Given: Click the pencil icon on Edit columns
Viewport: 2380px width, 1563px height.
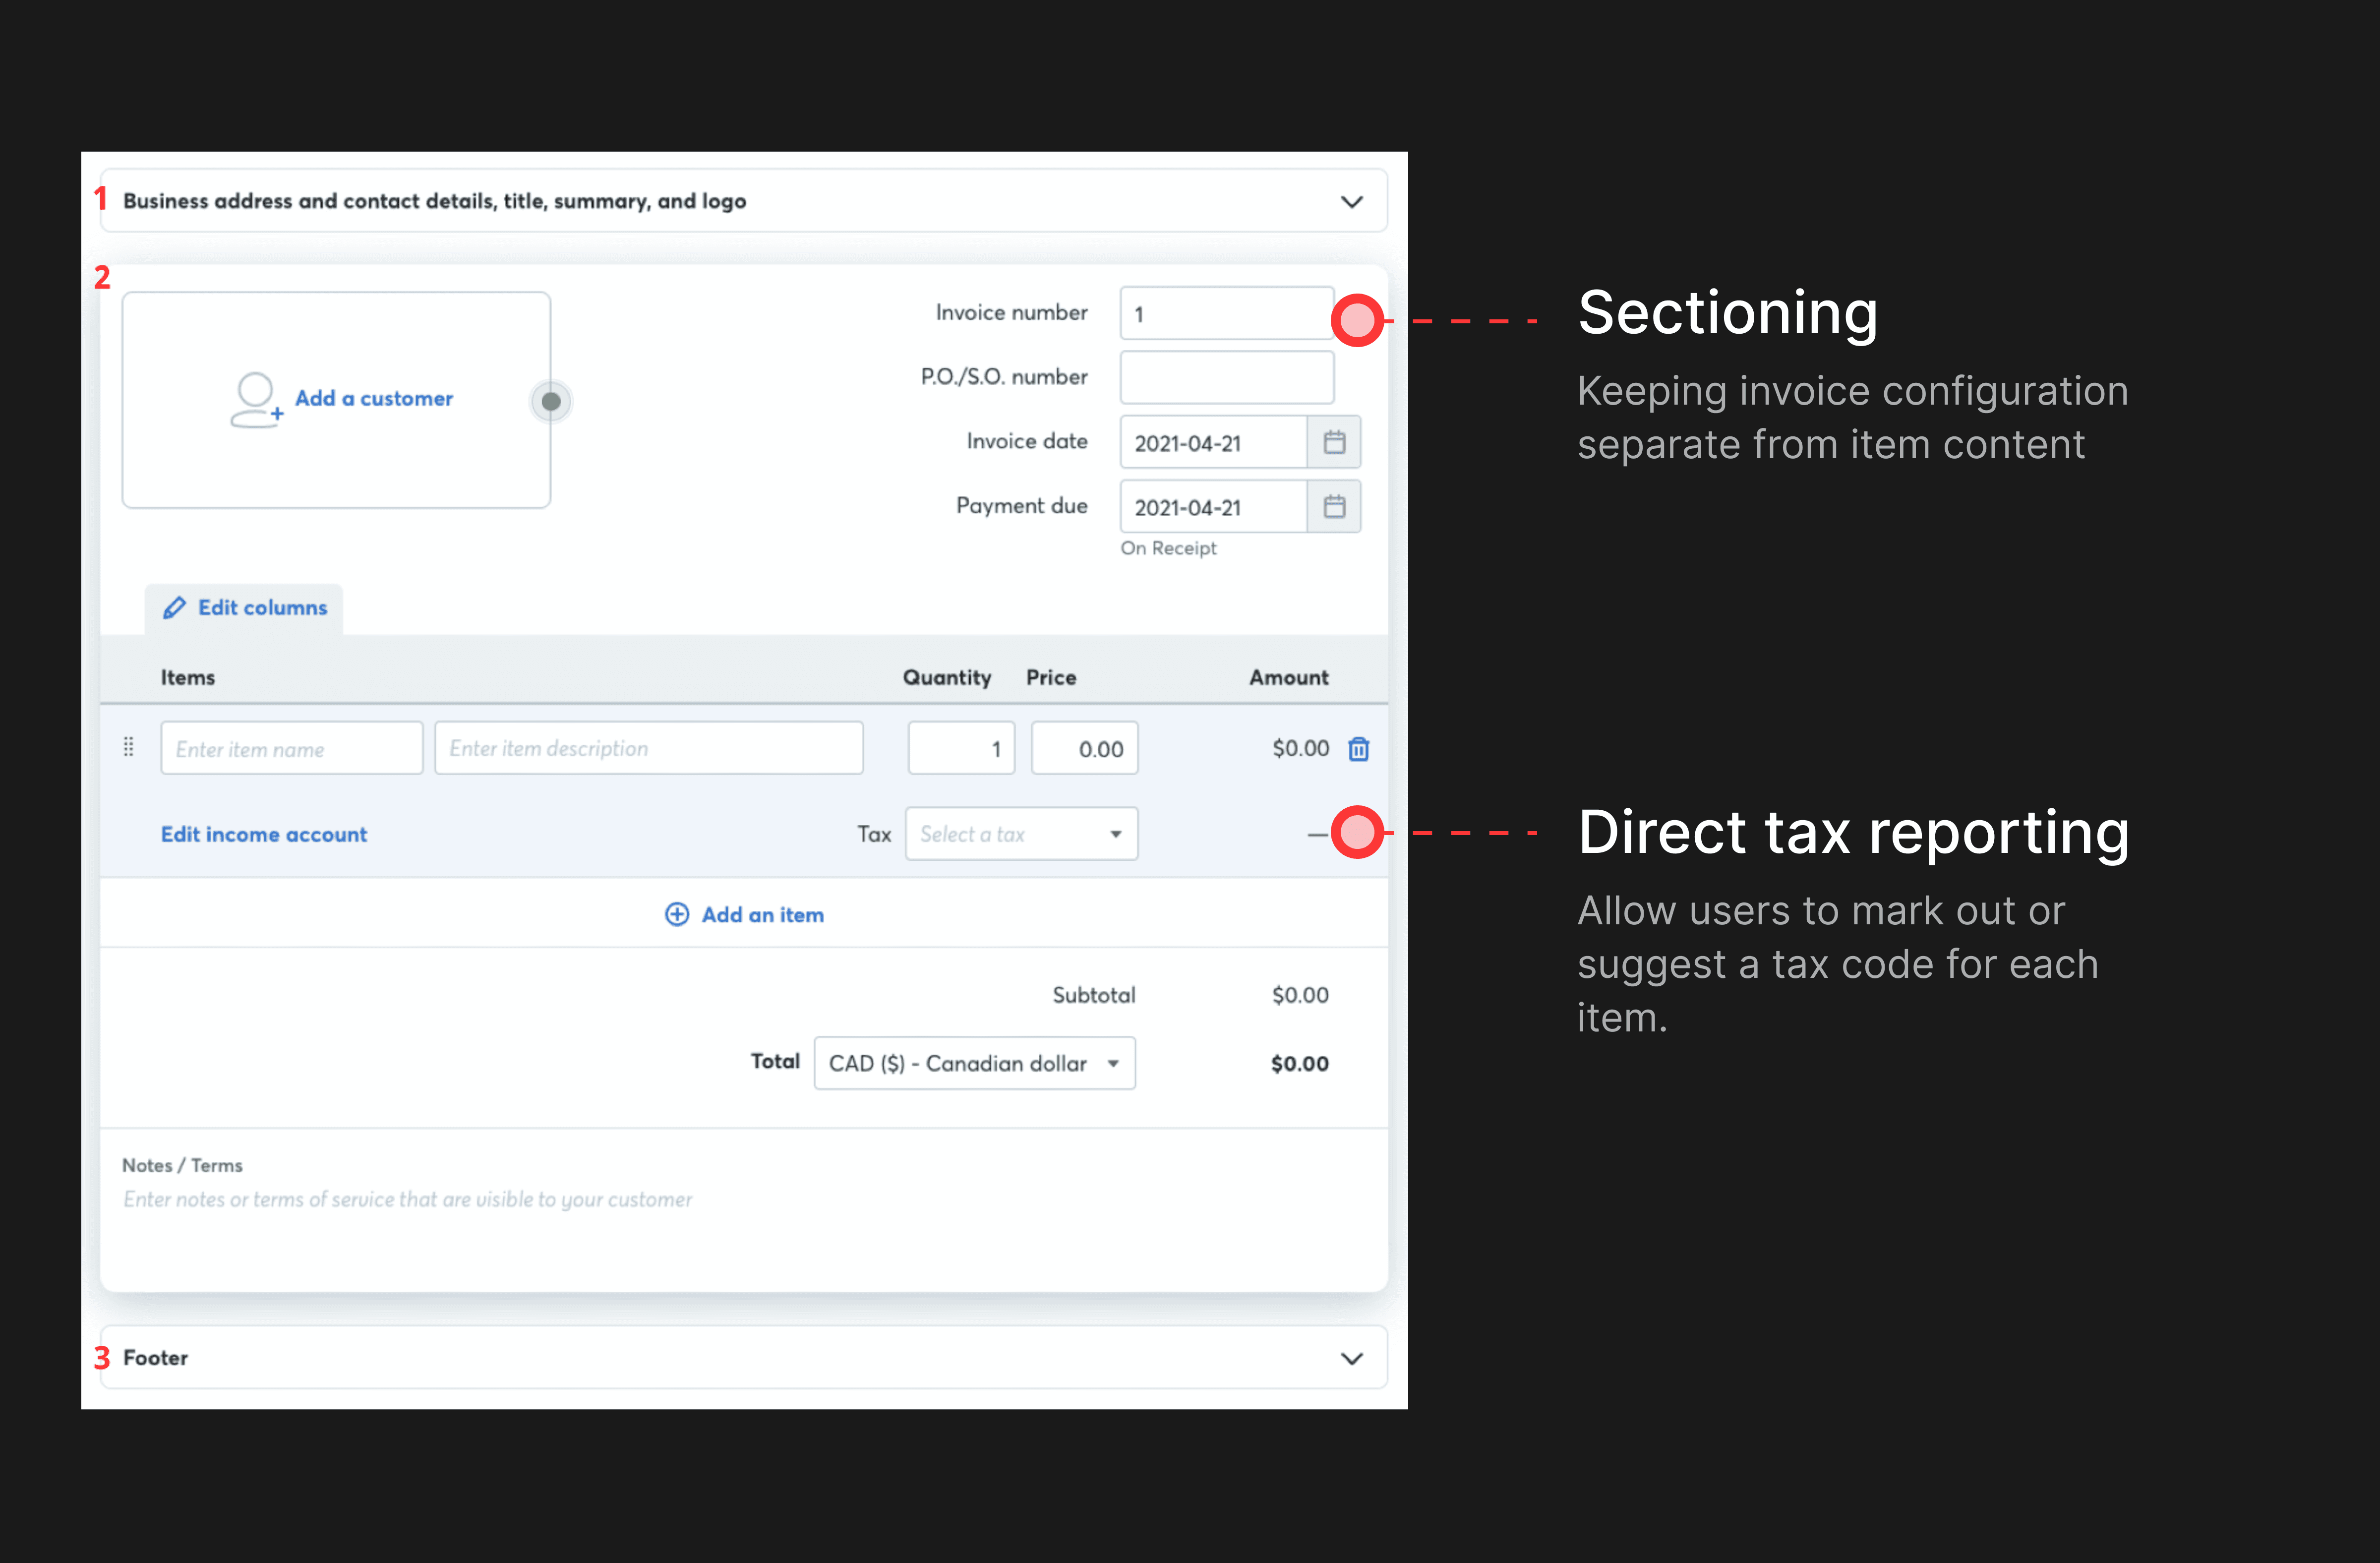Looking at the screenshot, I should pos(174,608).
